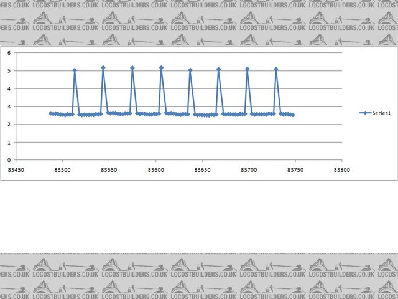Viewport: 398px width, 299px height.
Task: Select the second peak marker in the series
Action: (x=103, y=67)
